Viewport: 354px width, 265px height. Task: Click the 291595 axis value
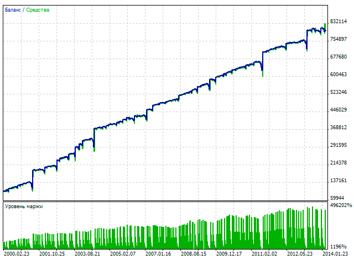click(x=339, y=145)
